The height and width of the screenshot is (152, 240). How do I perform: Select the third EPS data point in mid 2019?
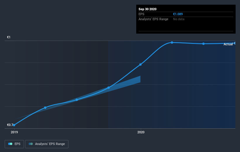coord(77,100)
